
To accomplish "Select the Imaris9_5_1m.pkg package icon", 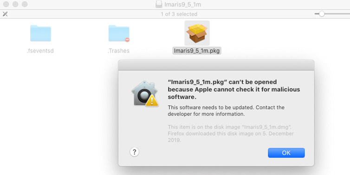I will [x=197, y=33].
